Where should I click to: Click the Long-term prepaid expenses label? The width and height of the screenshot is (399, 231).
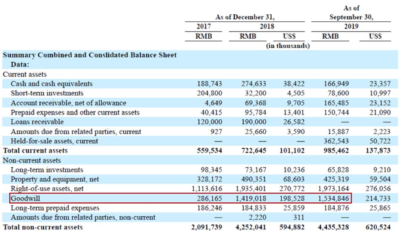click(55, 208)
